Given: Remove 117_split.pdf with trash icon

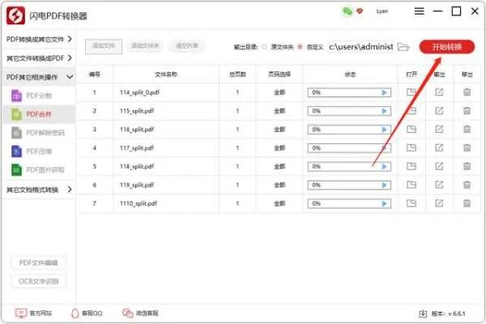Looking at the screenshot, I should (x=467, y=147).
